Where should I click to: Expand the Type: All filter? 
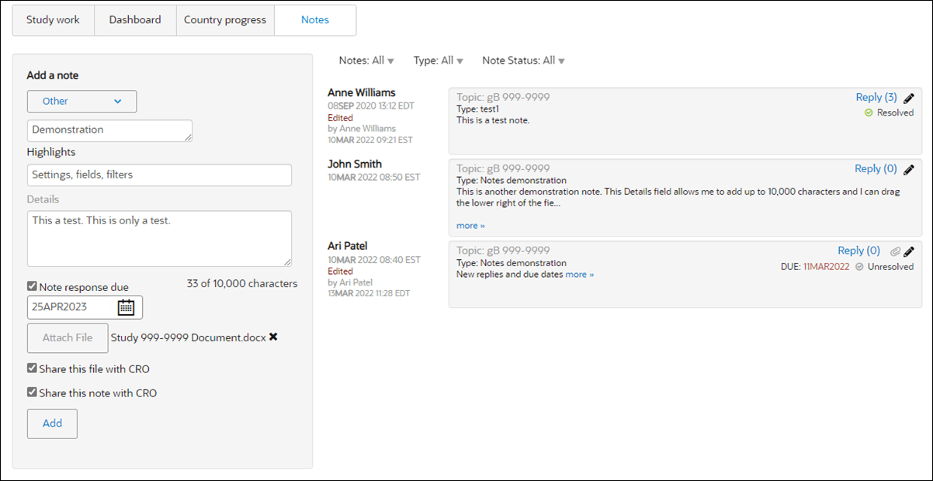(x=439, y=61)
